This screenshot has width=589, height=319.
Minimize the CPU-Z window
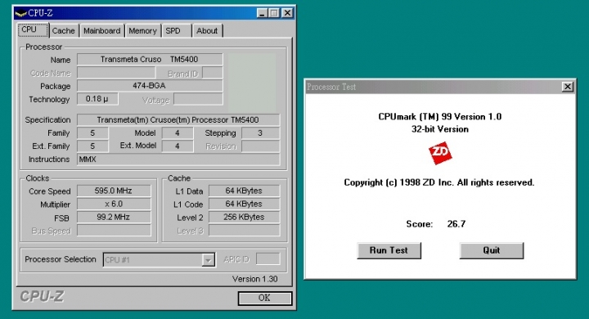263,13
